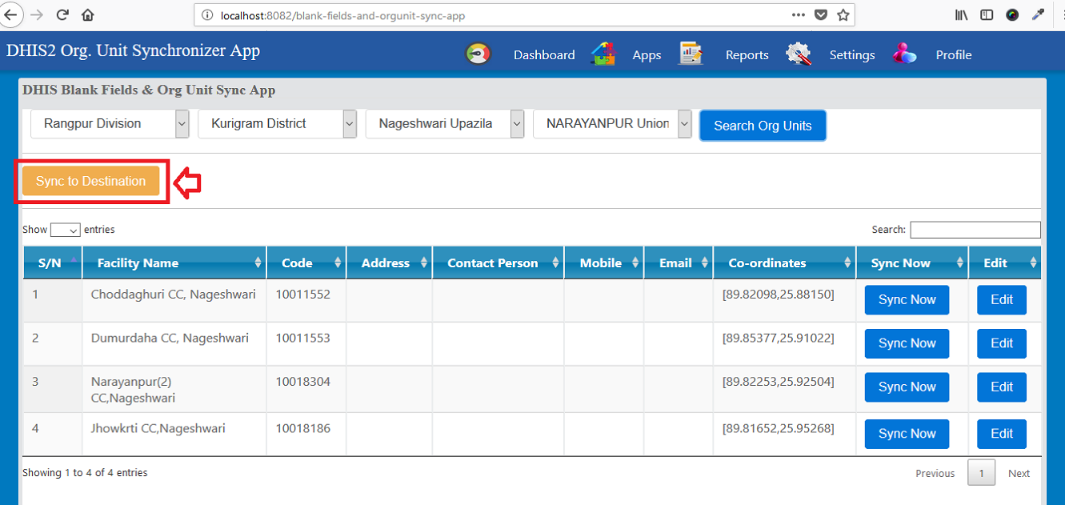Show site information via the info icon
Image resolution: width=1065 pixels, height=505 pixels.
tap(207, 15)
